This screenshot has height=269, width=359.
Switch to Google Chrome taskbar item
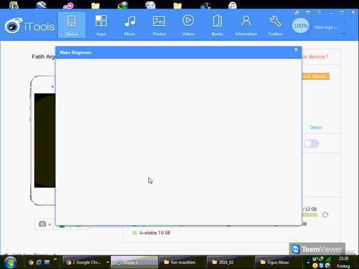(84, 262)
